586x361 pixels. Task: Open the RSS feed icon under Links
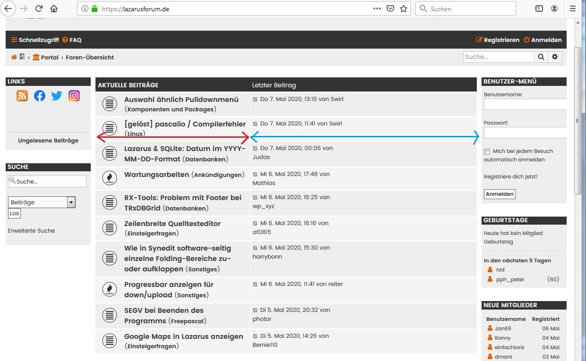click(x=22, y=96)
